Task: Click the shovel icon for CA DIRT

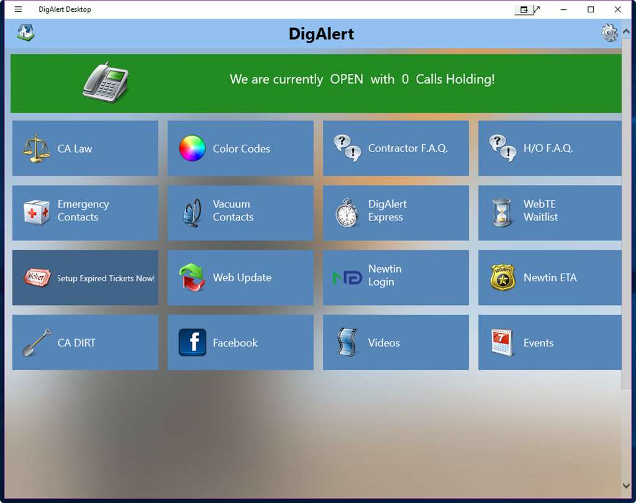Action: pyautogui.click(x=37, y=342)
